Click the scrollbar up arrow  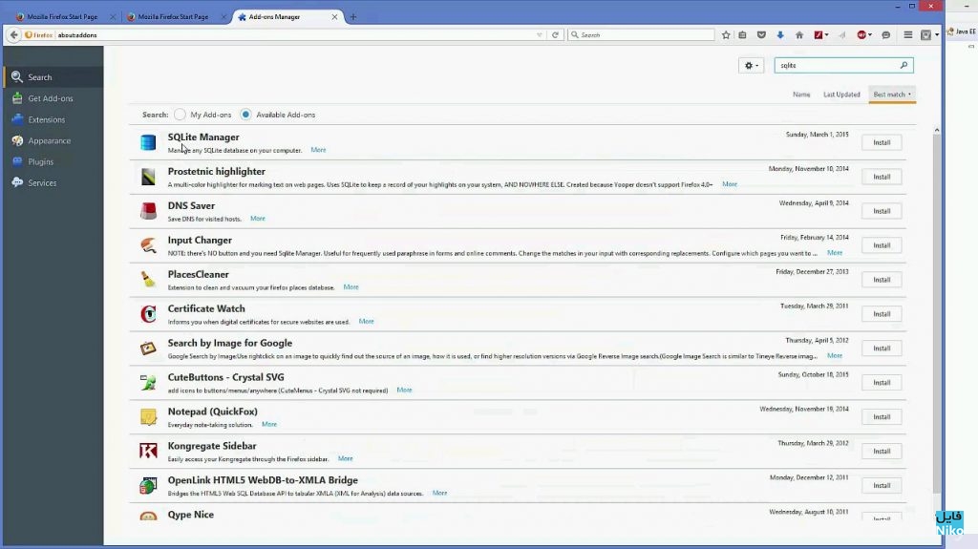point(937,130)
